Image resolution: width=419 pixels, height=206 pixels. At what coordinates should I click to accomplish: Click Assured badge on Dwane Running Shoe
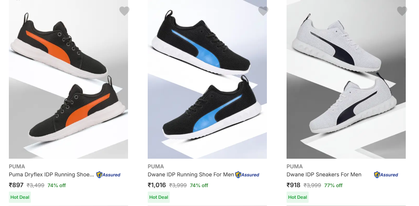pyautogui.click(x=247, y=175)
